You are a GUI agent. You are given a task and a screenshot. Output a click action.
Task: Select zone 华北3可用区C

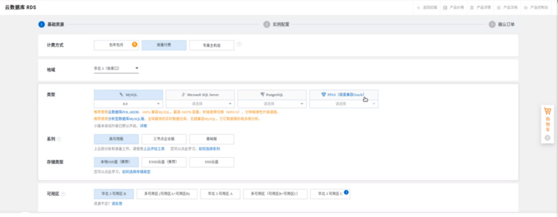pyautogui.click(x=330, y=193)
